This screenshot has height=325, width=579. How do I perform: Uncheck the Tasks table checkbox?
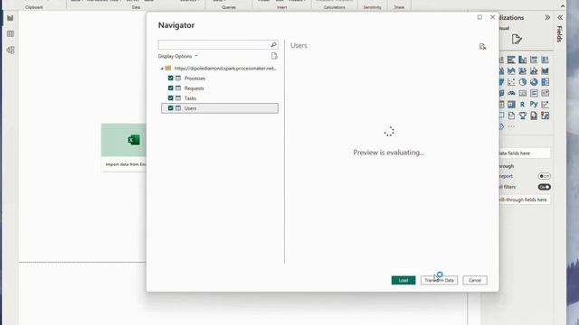pos(170,98)
